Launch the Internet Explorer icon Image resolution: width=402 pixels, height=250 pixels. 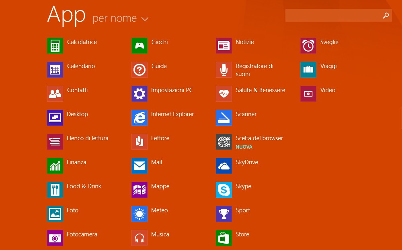point(139,117)
